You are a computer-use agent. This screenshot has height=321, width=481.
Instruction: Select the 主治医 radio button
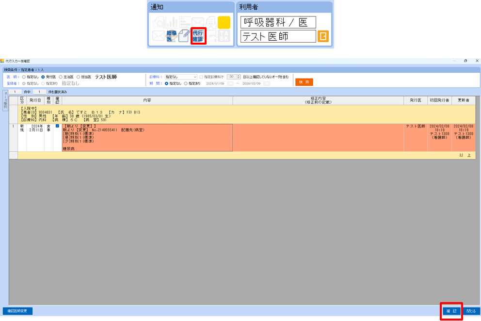[x=61, y=77]
